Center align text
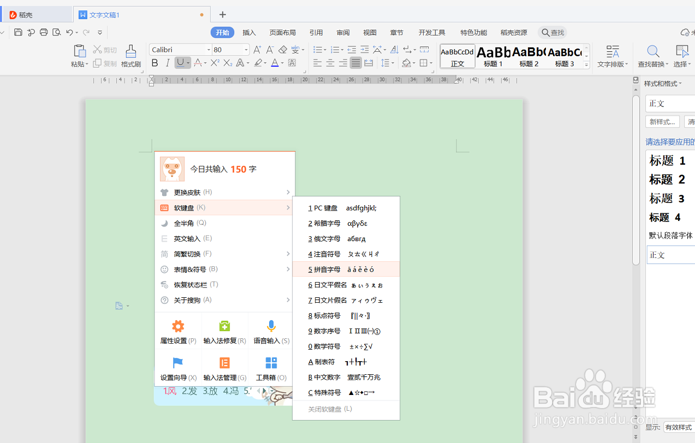The height and width of the screenshot is (443, 695). pyautogui.click(x=330, y=63)
